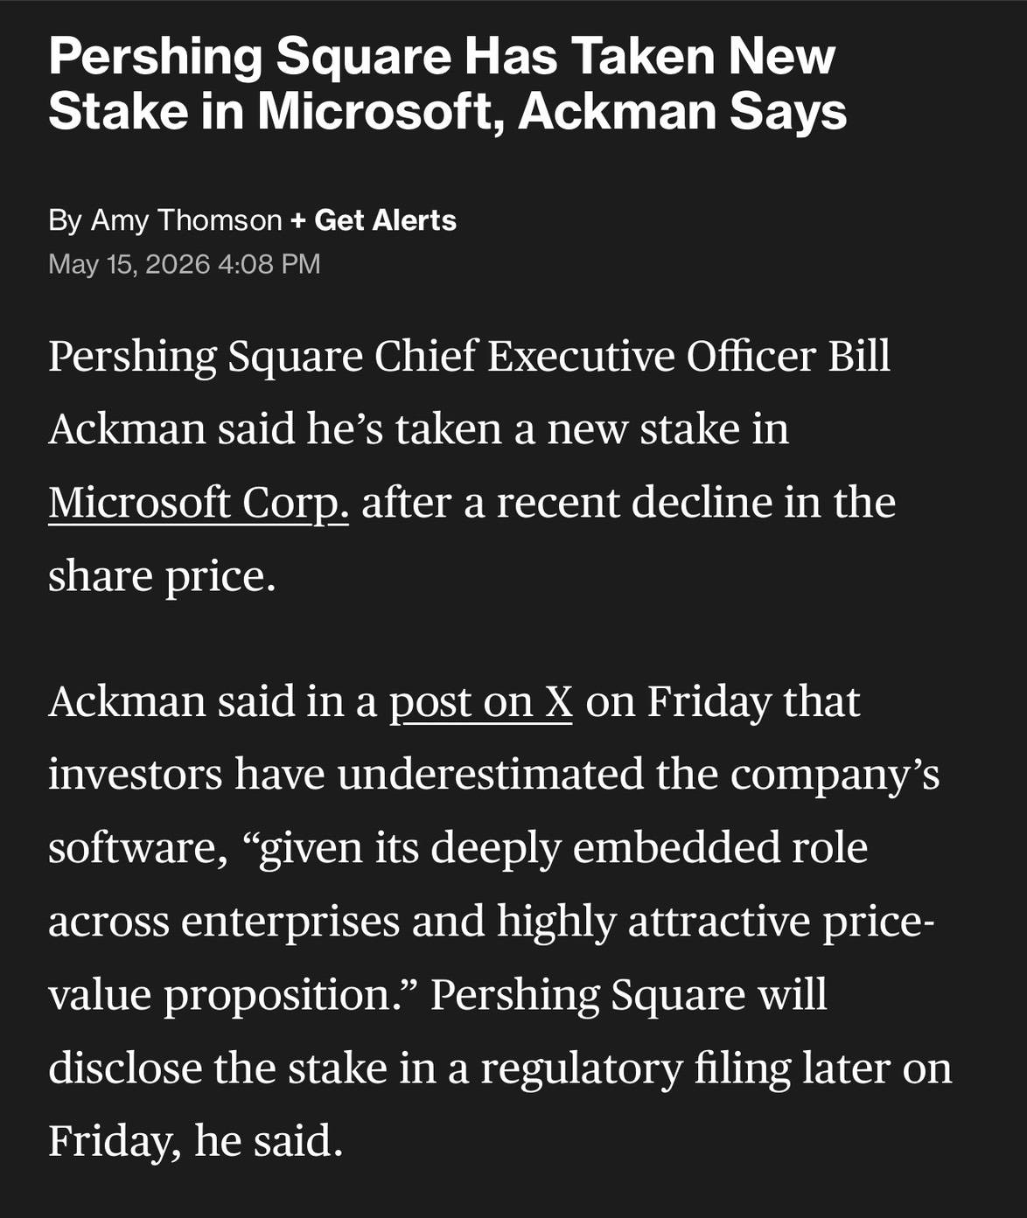Screen dimensions: 1027x1218
Task: Click 'investors have underestimated' in second paragraph
Action: [346, 774]
